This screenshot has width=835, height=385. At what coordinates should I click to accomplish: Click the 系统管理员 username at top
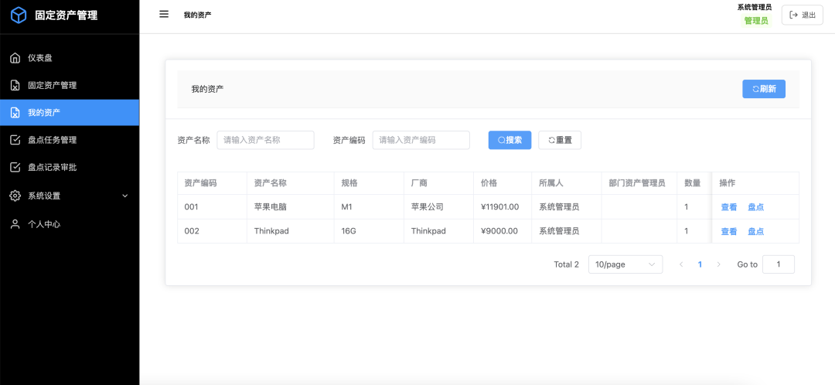pyautogui.click(x=754, y=7)
